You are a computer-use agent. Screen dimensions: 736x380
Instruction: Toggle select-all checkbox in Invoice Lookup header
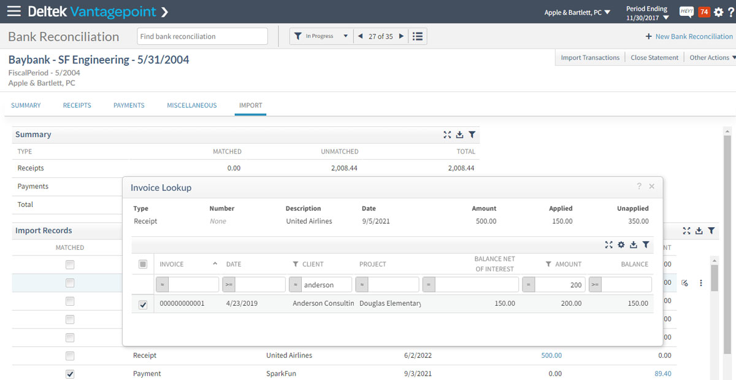coord(143,264)
